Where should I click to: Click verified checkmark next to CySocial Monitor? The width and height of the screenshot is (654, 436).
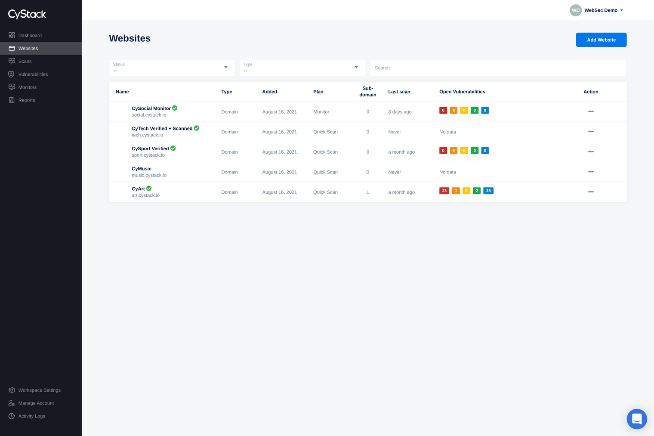[x=175, y=108]
